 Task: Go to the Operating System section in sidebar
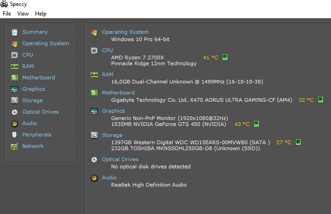(46, 43)
